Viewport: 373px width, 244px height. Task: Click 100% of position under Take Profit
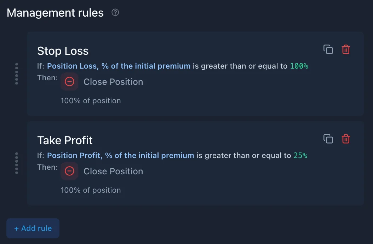click(91, 190)
